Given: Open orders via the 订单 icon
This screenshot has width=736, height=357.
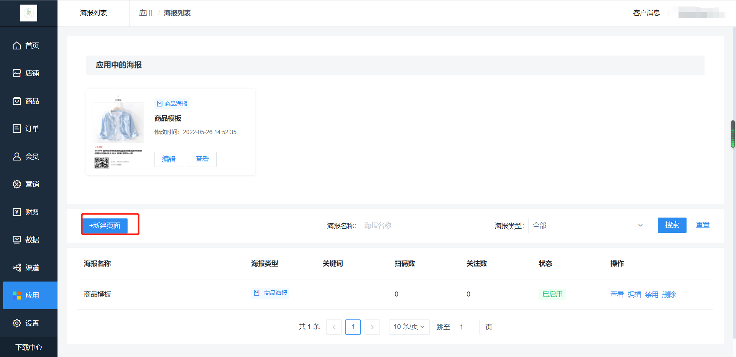Looking at the screenshot, I should point(17,129).
